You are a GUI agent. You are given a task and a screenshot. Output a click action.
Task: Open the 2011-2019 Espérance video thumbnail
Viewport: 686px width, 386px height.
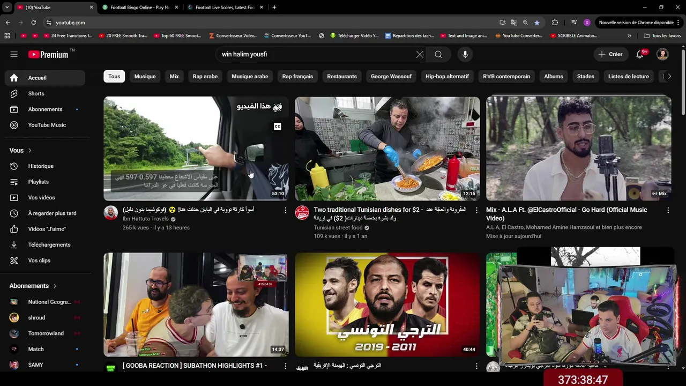tap(387, 305)
